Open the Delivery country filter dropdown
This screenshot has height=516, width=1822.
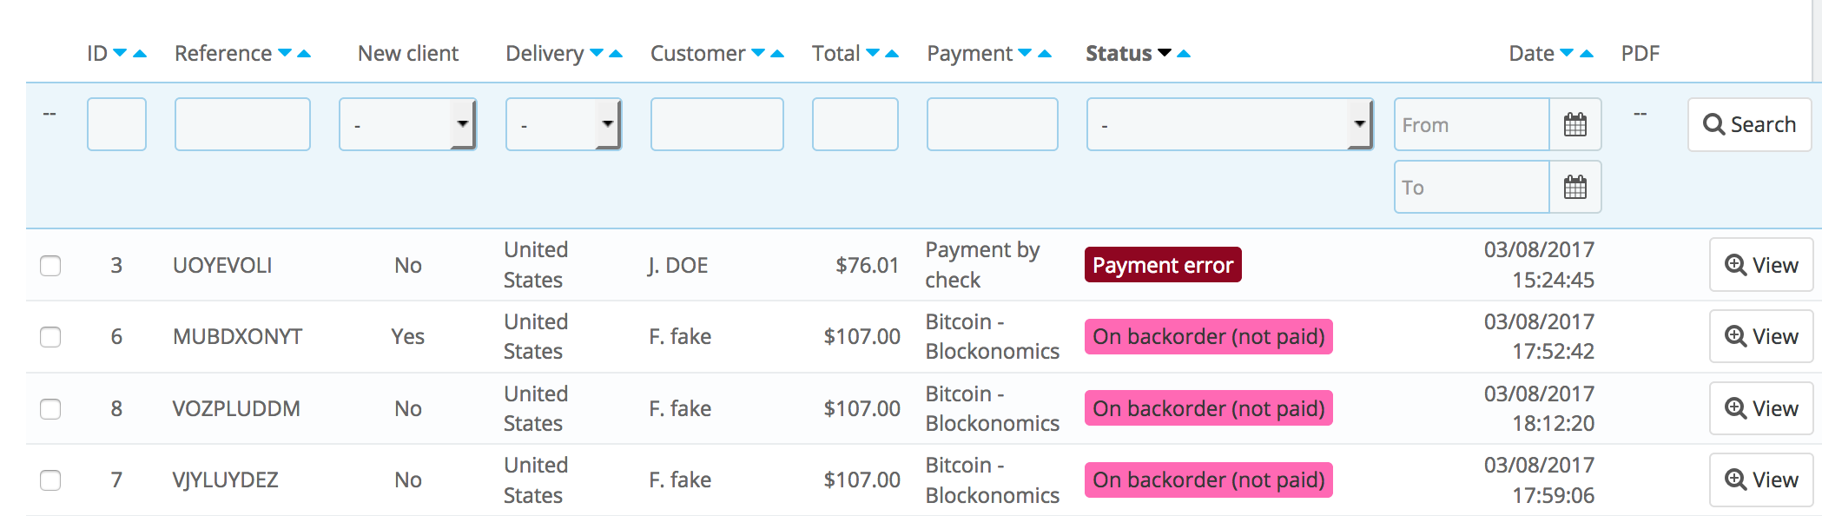[563, 124]
